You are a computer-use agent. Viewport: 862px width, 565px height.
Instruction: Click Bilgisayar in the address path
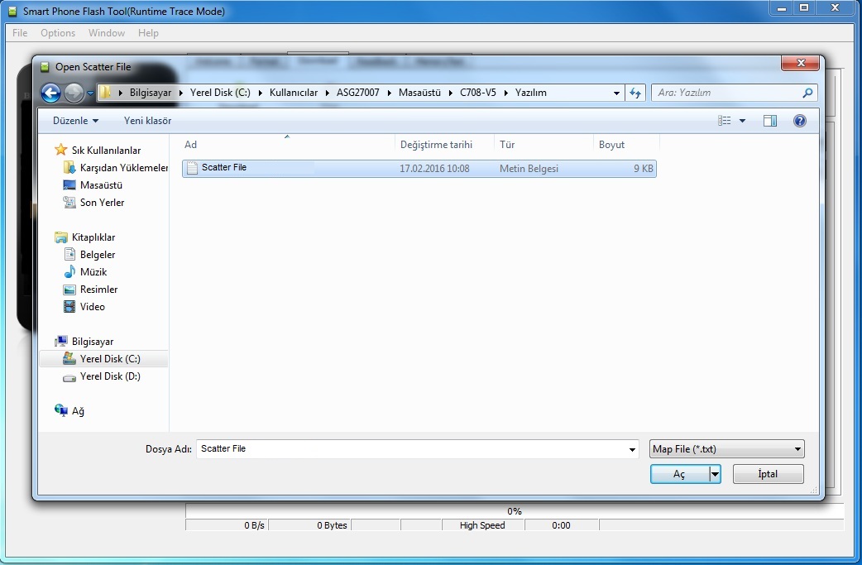[150, 93]
